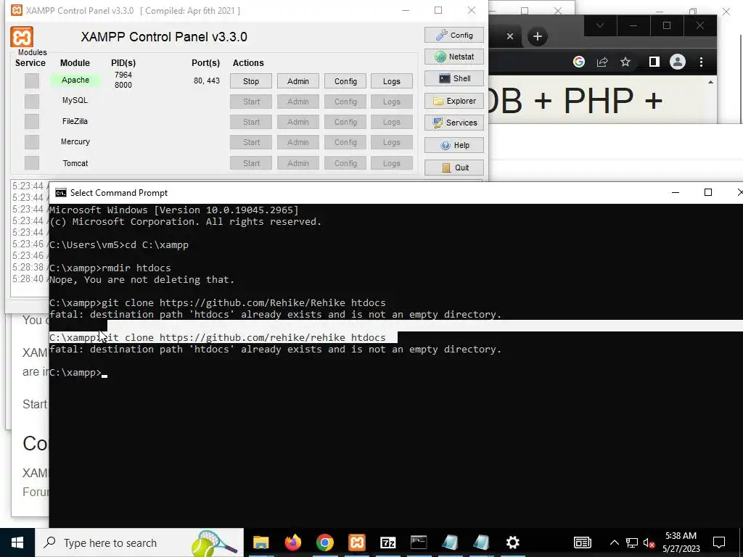Image resolution: width=743 pixels, height=557 pixels.
Task: Toggle Chrome side panel
Action: click(x=654, y=62)
